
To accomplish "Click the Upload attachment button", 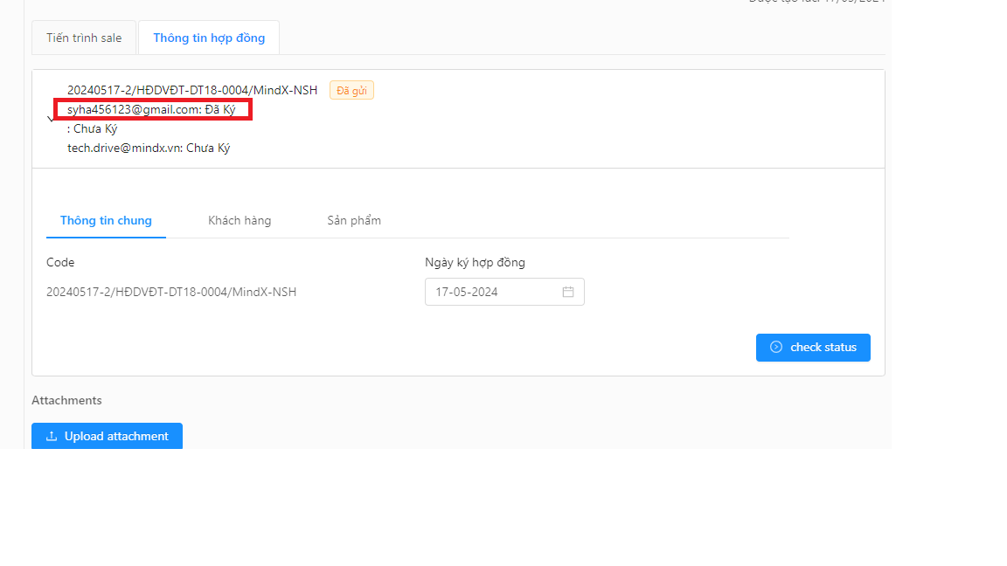I will 107,436.
